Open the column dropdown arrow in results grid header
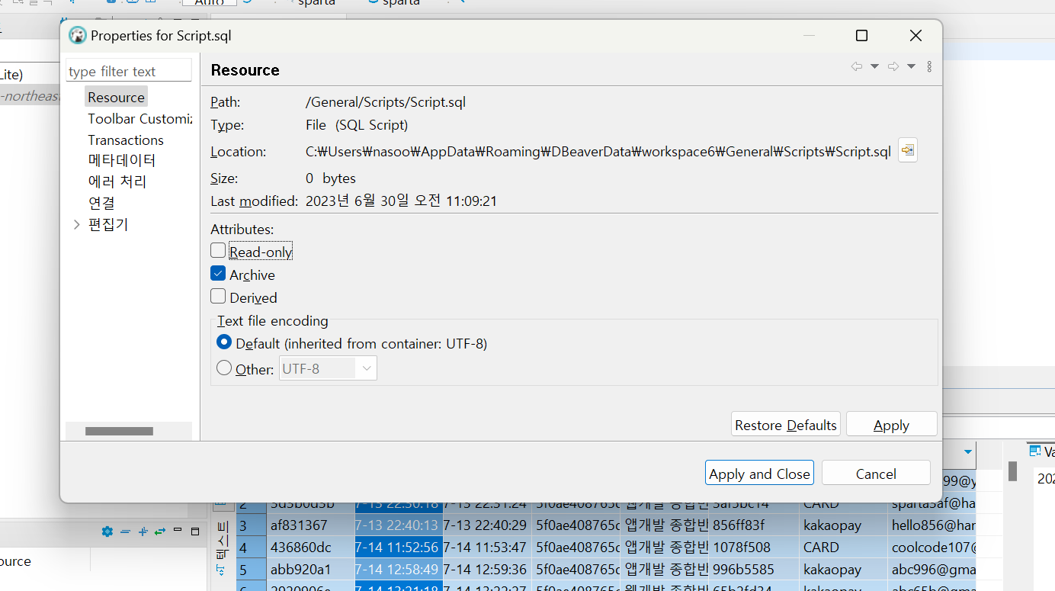The image size is (1055, 591). (x=968, y=452)
